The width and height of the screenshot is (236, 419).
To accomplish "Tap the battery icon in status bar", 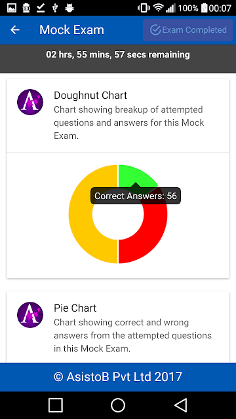I will click(205, 8).
